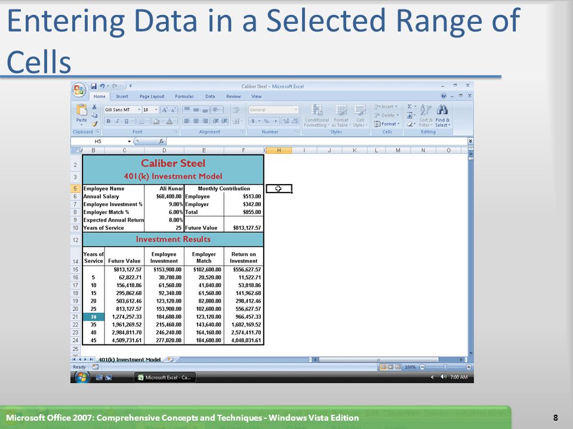The width and height of the screenshot is (573, 429).
Task: Click the Decrease Indent icon
Action: pos(215,121)
